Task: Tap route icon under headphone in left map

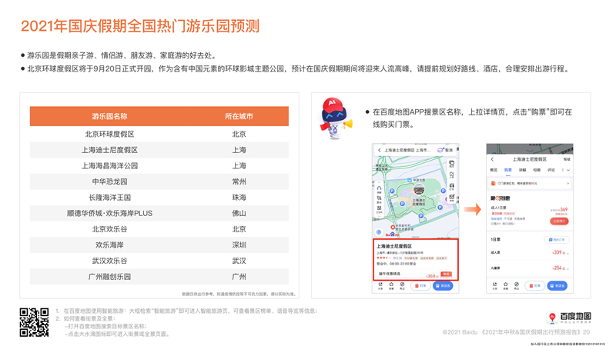Action: click(379, 198)
